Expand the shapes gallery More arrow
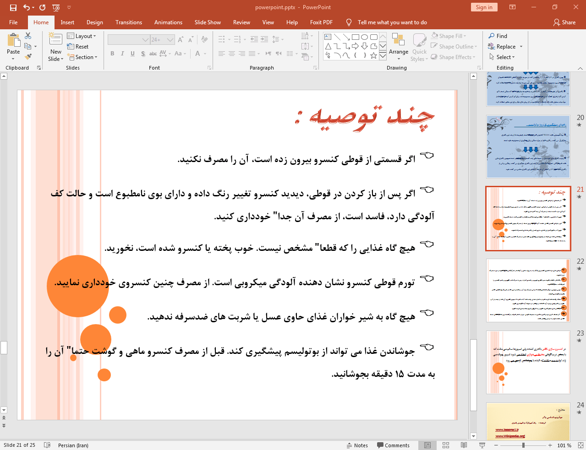This screenshot has height=450, width=586. coord(383,55)
